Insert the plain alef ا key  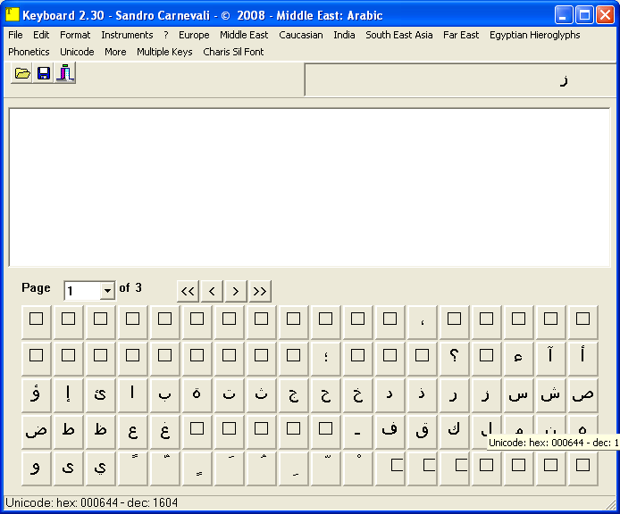[132, 395]
